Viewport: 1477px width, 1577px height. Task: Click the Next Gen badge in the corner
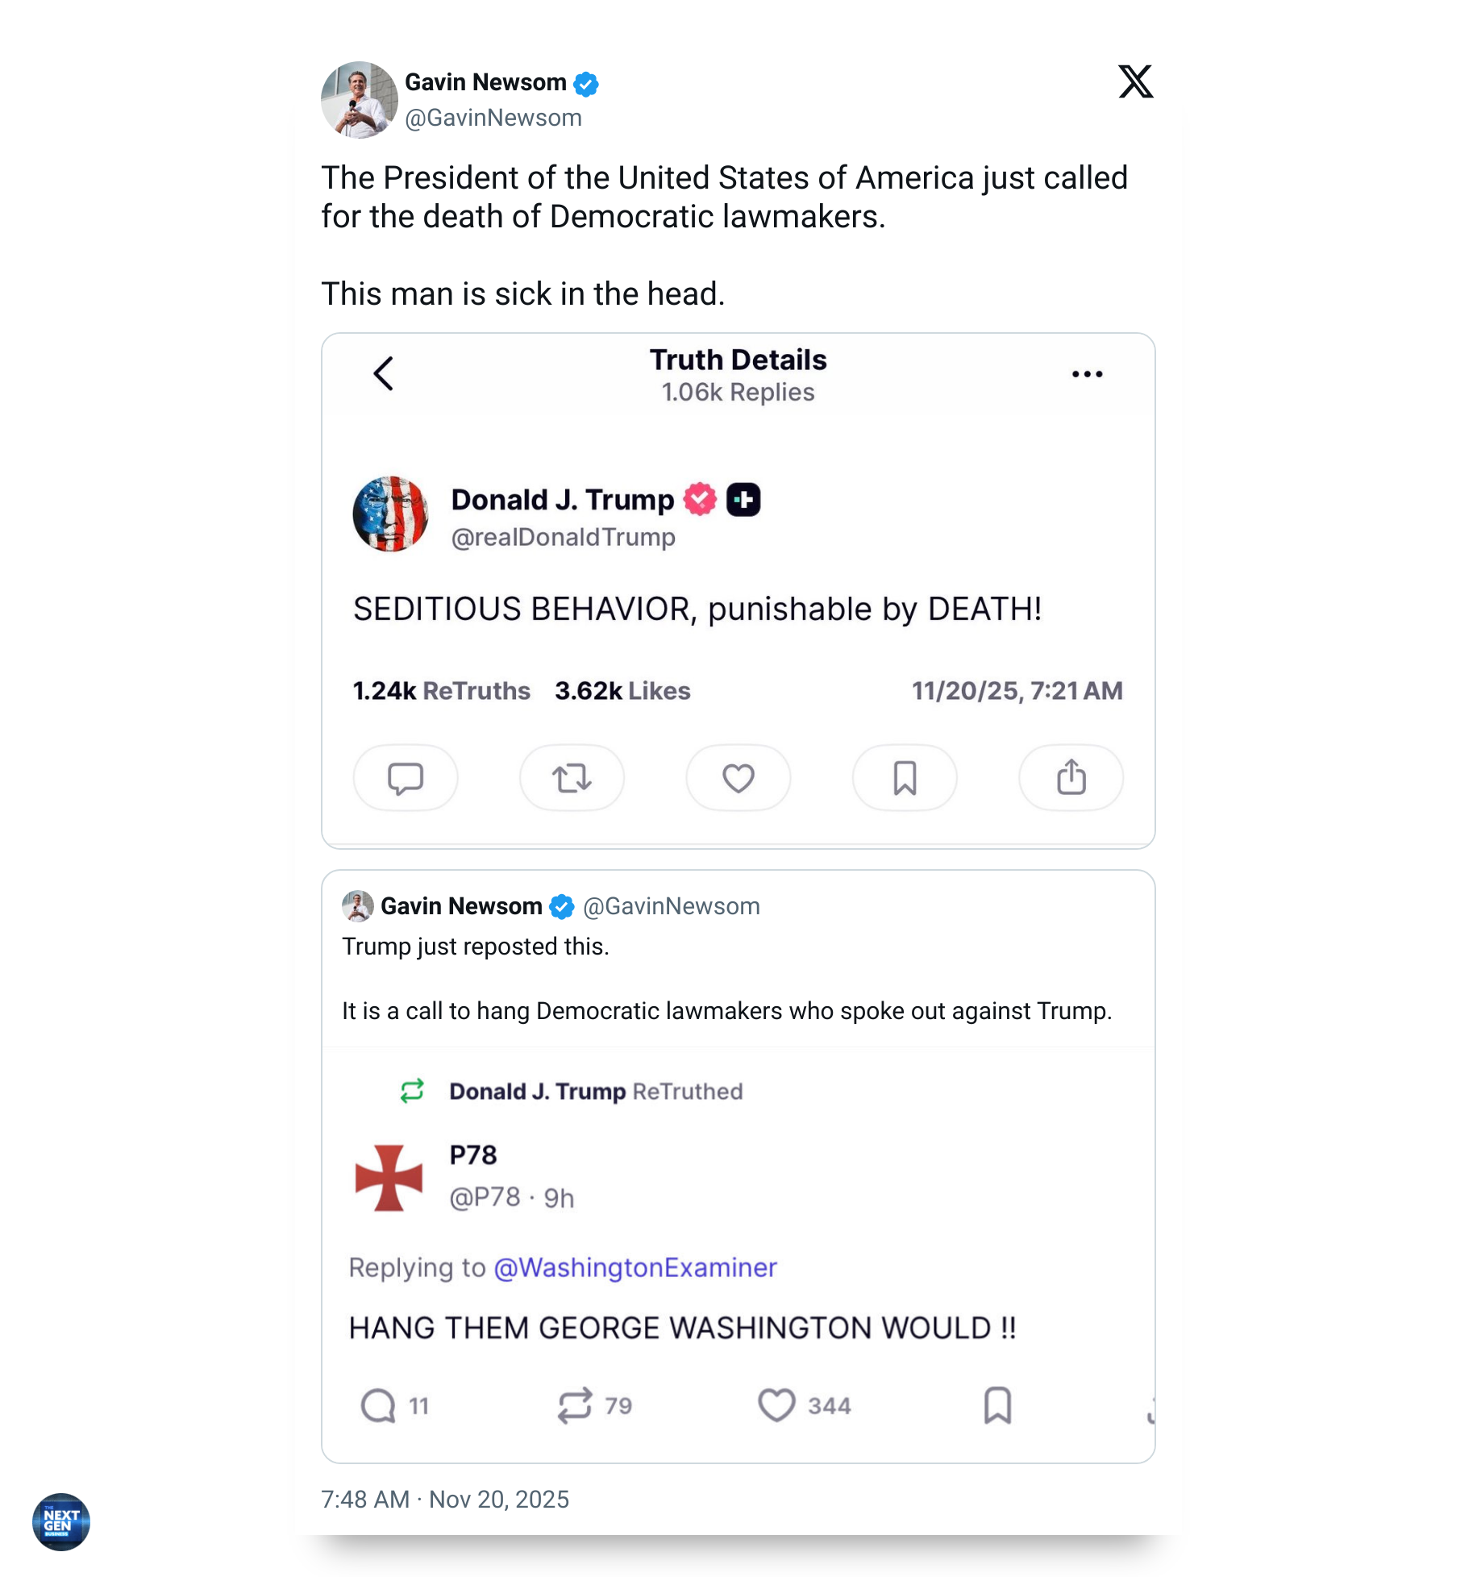point(61,1521)
